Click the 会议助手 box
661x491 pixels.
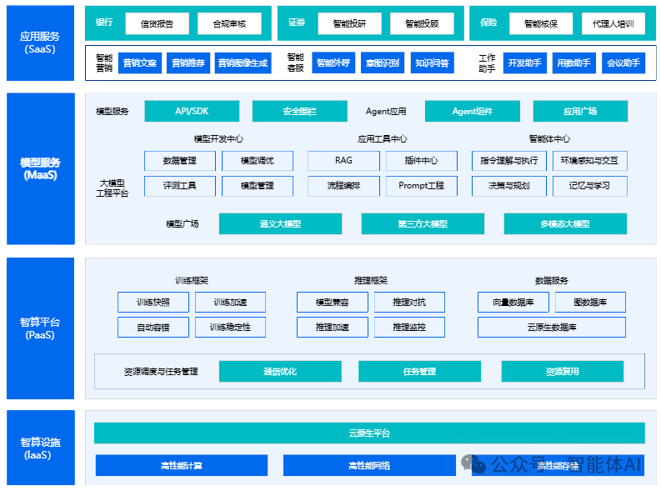coord(623,63)
